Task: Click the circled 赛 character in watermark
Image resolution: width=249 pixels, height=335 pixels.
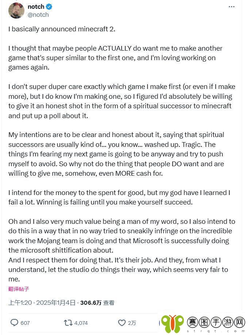Action: point(192,322)
